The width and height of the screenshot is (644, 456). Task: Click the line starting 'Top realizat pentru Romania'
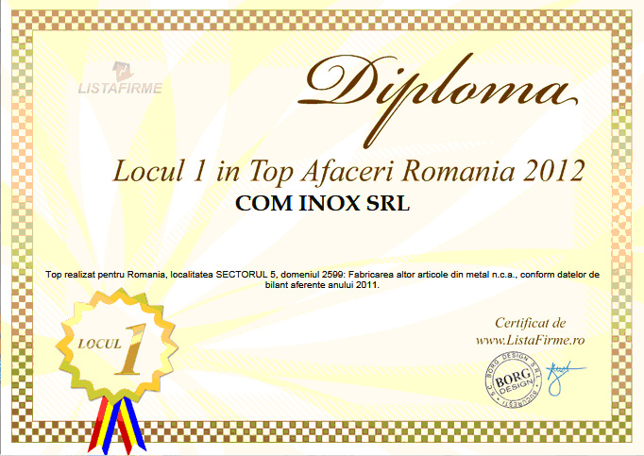pos(322,275)
